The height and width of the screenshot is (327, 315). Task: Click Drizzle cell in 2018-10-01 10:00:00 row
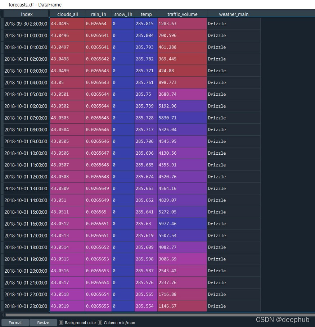tap(234, 153)
